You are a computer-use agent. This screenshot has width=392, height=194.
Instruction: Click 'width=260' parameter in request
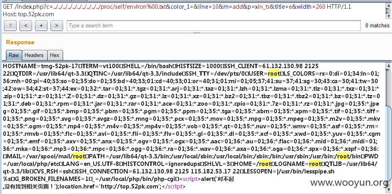311,7
